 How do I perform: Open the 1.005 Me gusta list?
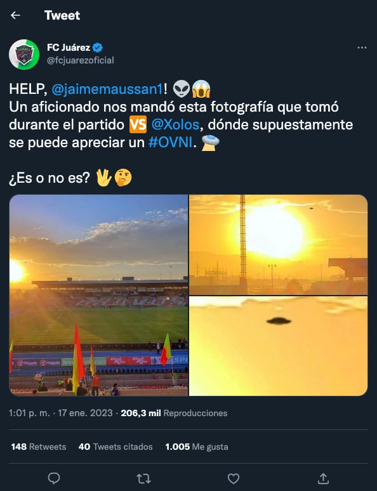(197, 447)
